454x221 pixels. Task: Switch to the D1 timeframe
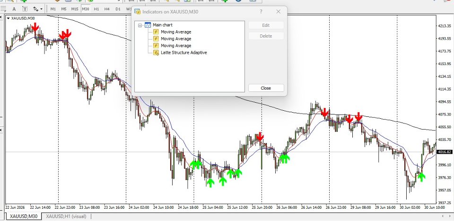(118, 9)
